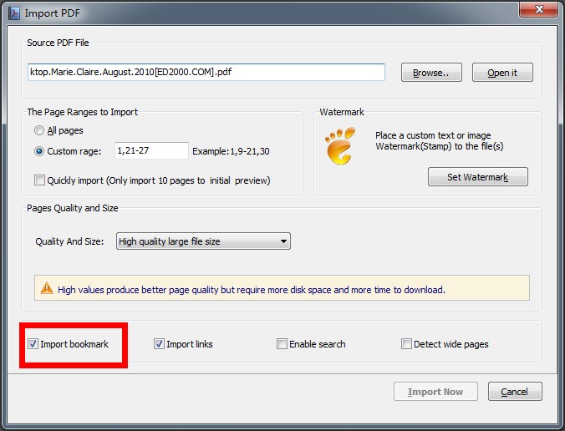Image resolution: width=565 pixels, height=431 pixels.
Task: Click the Browse.. button
Action: pos(431,73)
